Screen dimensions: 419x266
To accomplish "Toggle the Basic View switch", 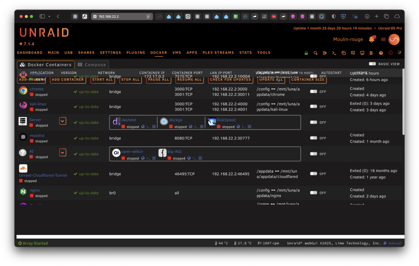I will [x=372, y=64].
